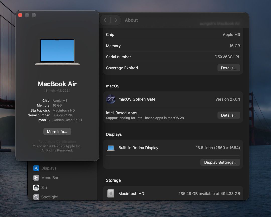
Task: Select Siri in the settings sidebar
Action: (x=44, y=187)
